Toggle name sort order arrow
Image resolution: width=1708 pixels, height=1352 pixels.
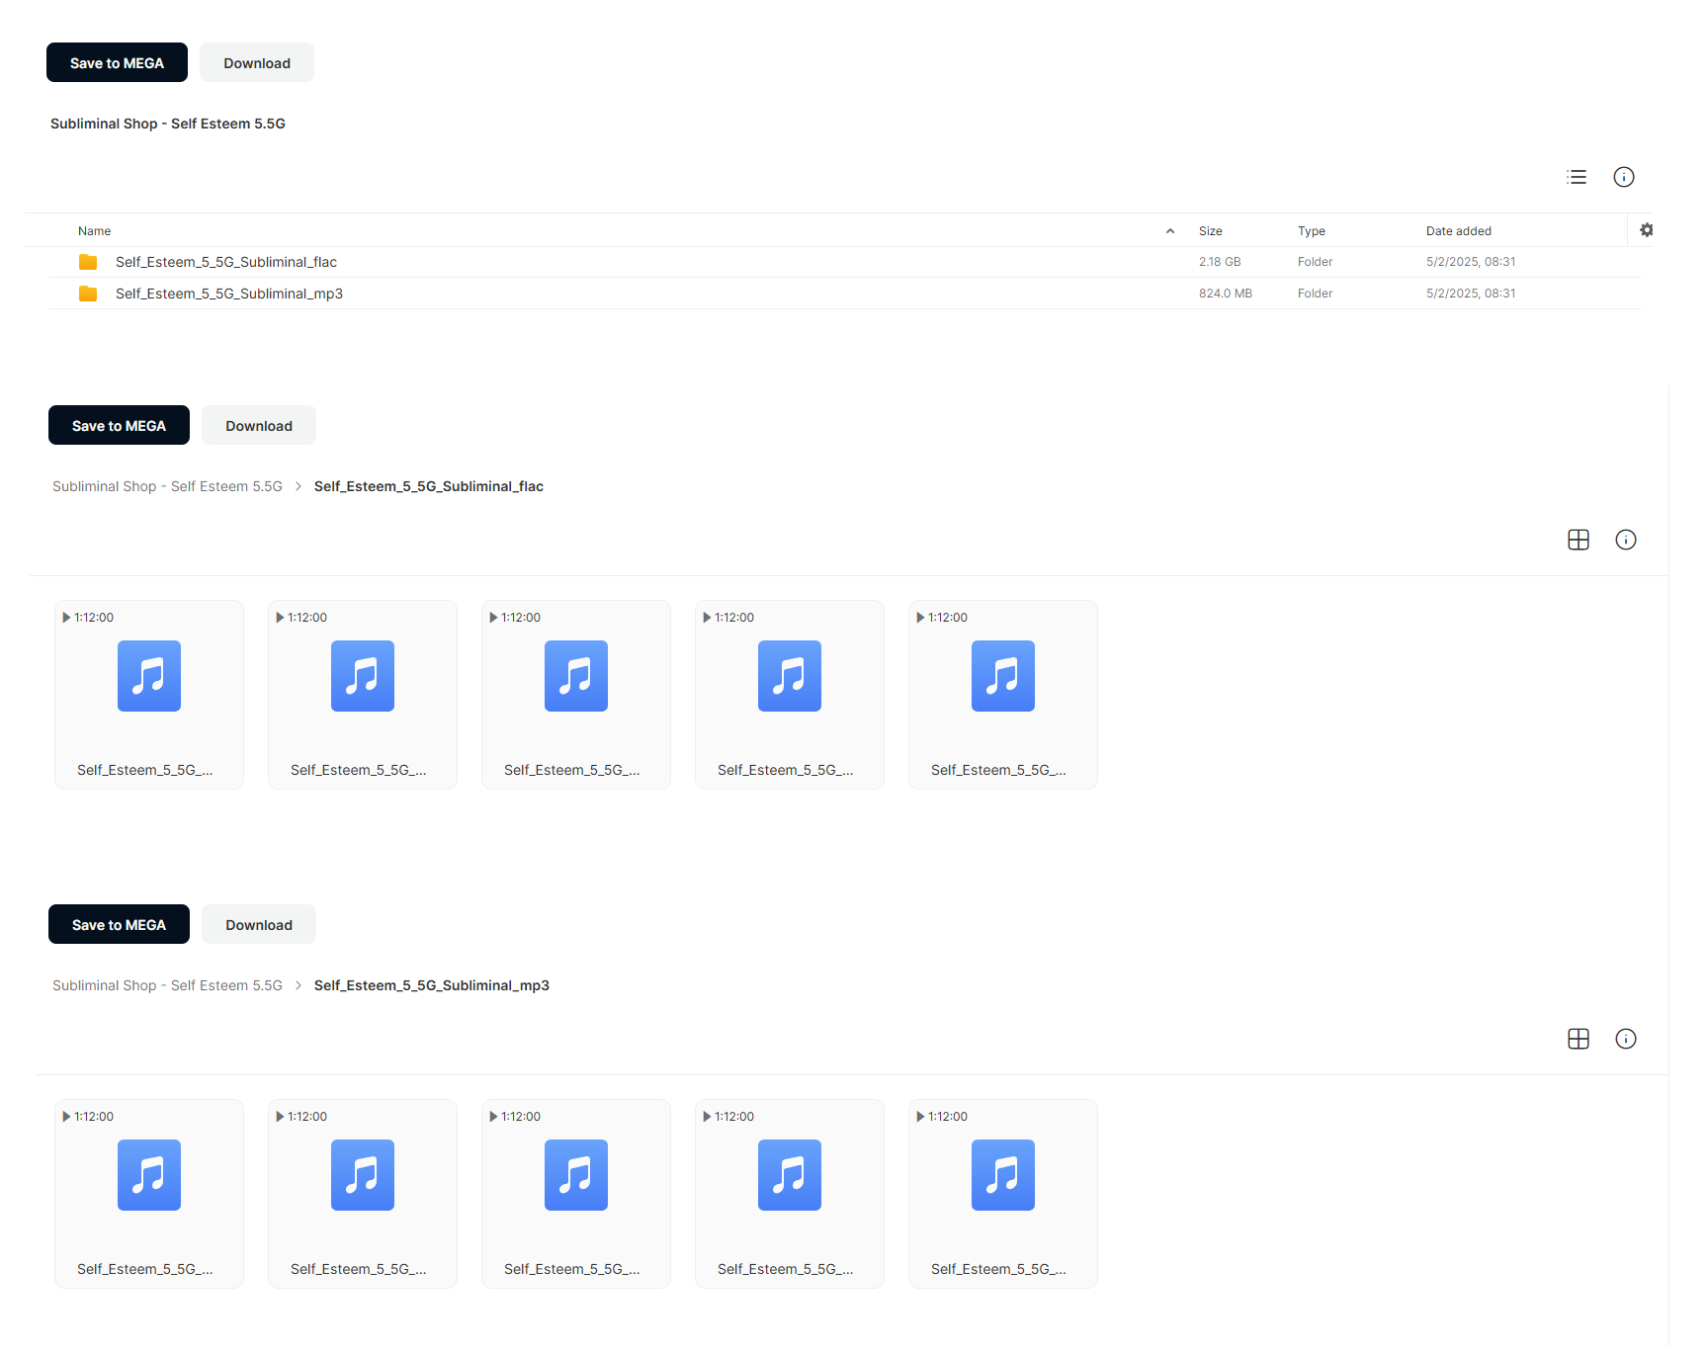[x=1170, y=231]
